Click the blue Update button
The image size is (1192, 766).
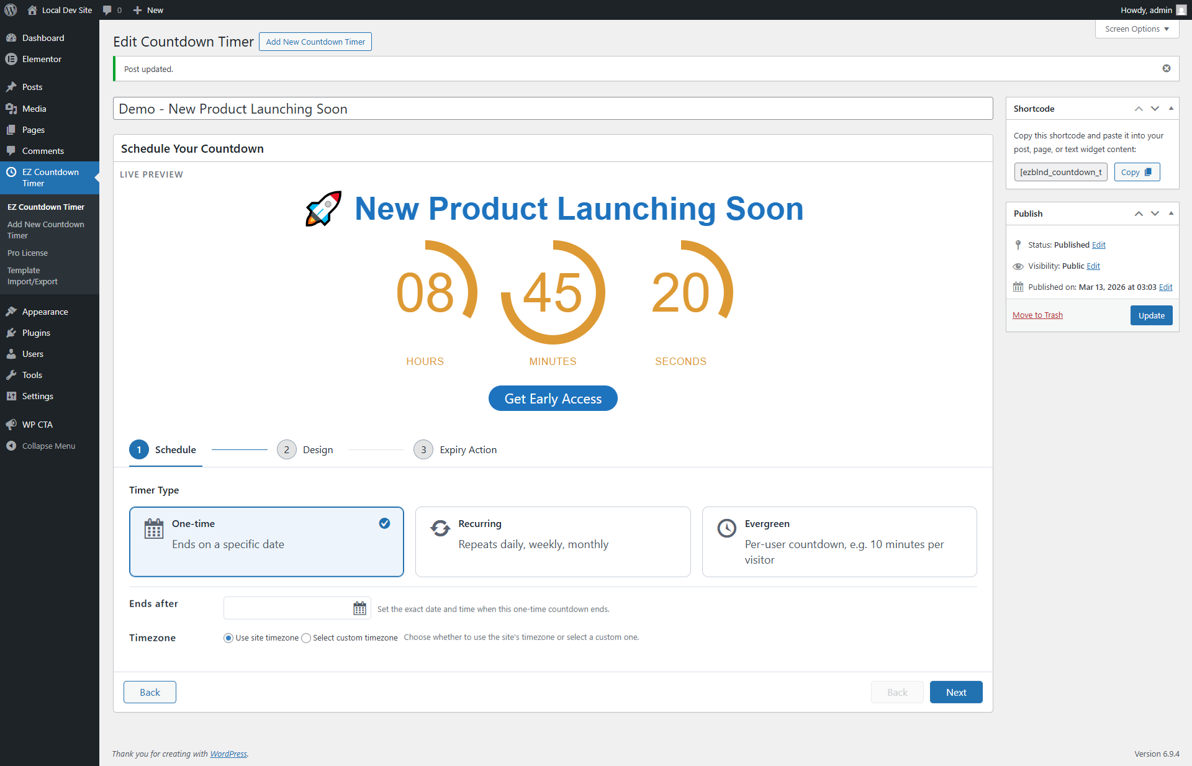click(1150, 315)
